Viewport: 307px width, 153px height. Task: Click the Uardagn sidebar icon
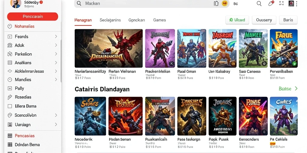pos(10,125)
